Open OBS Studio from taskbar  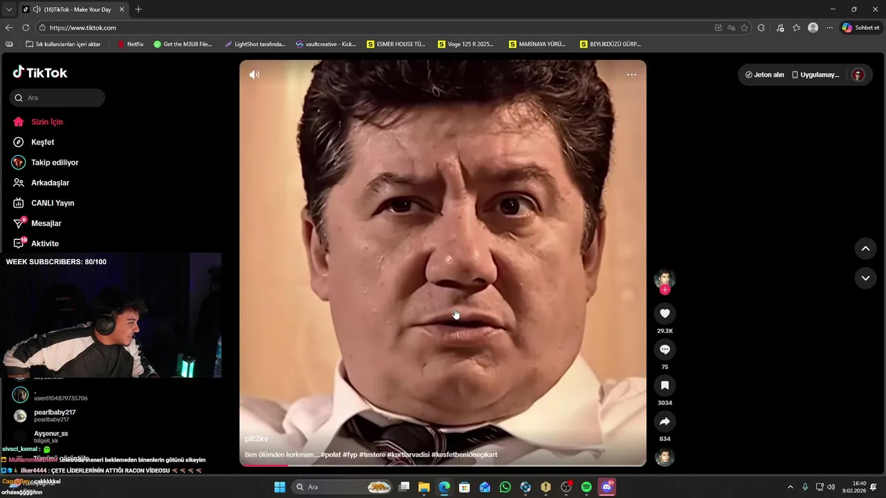click(566, 487)
